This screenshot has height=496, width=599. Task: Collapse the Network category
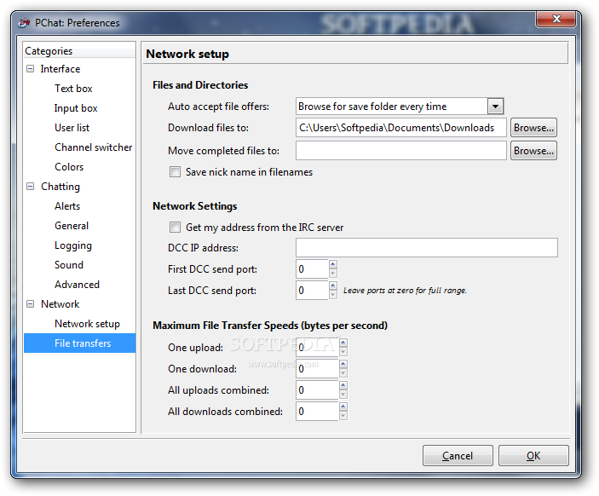[30, 304]
